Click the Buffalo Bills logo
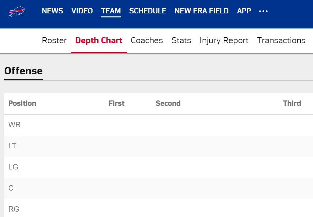 tap(17, 12)
